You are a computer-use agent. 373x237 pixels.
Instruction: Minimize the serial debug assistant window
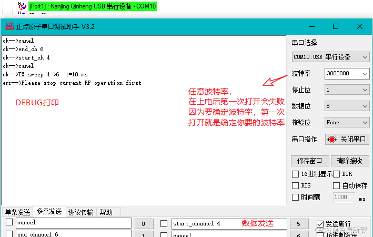coord(312,26)
